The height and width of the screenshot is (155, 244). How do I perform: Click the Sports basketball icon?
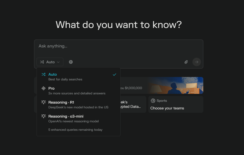[x=153, y=101]
